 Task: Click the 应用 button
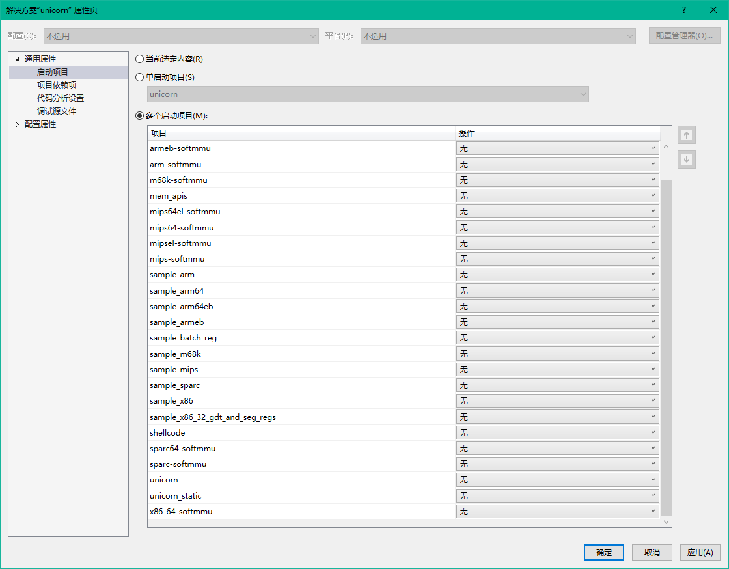point(700,552)
